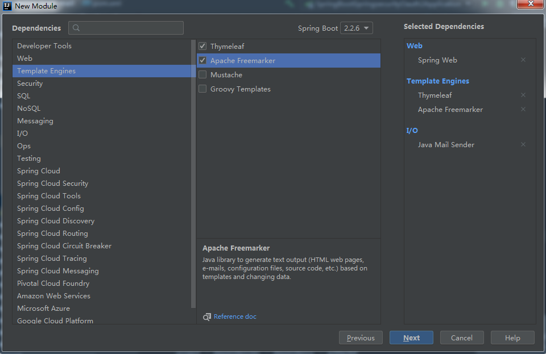Select the Security category

[x=102, y=84]
